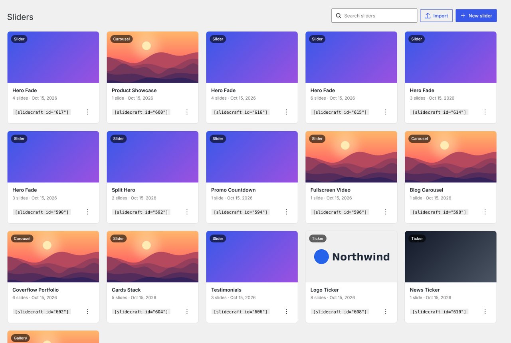Copy shortcode [slidecraft id="614"]
Image resolution: width=511 pixels, height=343 pixels.
pyautogui.click(x=439, y=112)
